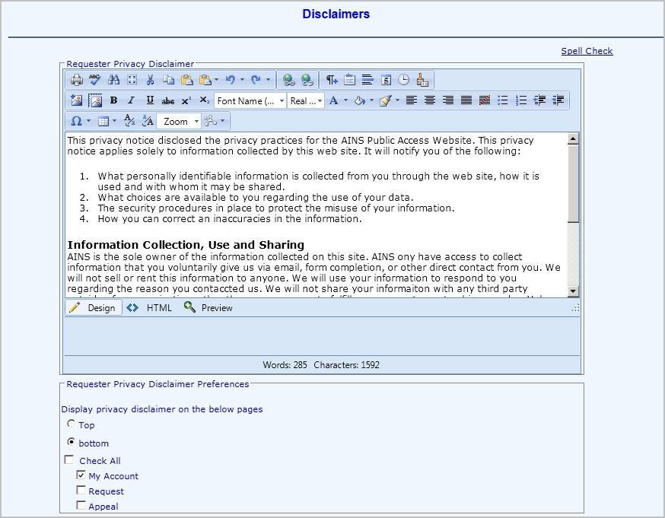Open the background paint bucket color picker

pyautogui.click(x=360, y=100)
